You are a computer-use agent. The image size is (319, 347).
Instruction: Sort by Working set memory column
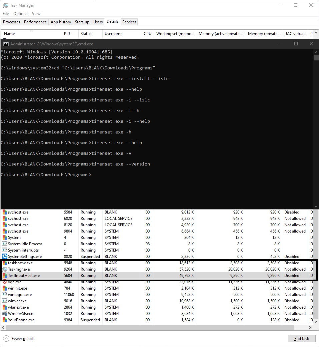coord(175,34)
